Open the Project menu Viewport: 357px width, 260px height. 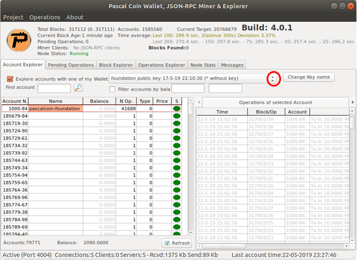click(13, 17)
